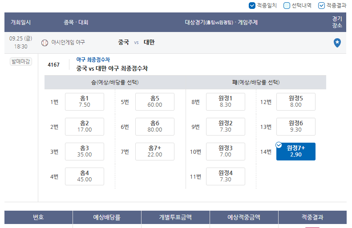Image resolution: width=352 pixels, height=228 pixels.
Task: Select the 원정4 7.30 odds option
Action: [x=225, y=176]
